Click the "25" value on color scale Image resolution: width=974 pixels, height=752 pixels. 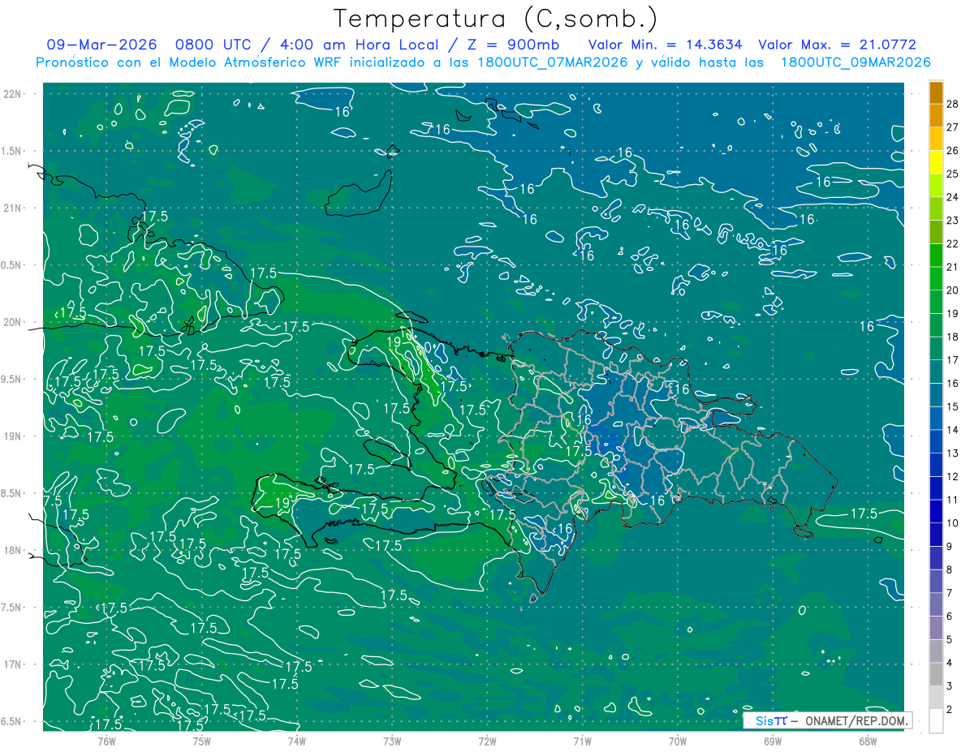click(953, 174)
